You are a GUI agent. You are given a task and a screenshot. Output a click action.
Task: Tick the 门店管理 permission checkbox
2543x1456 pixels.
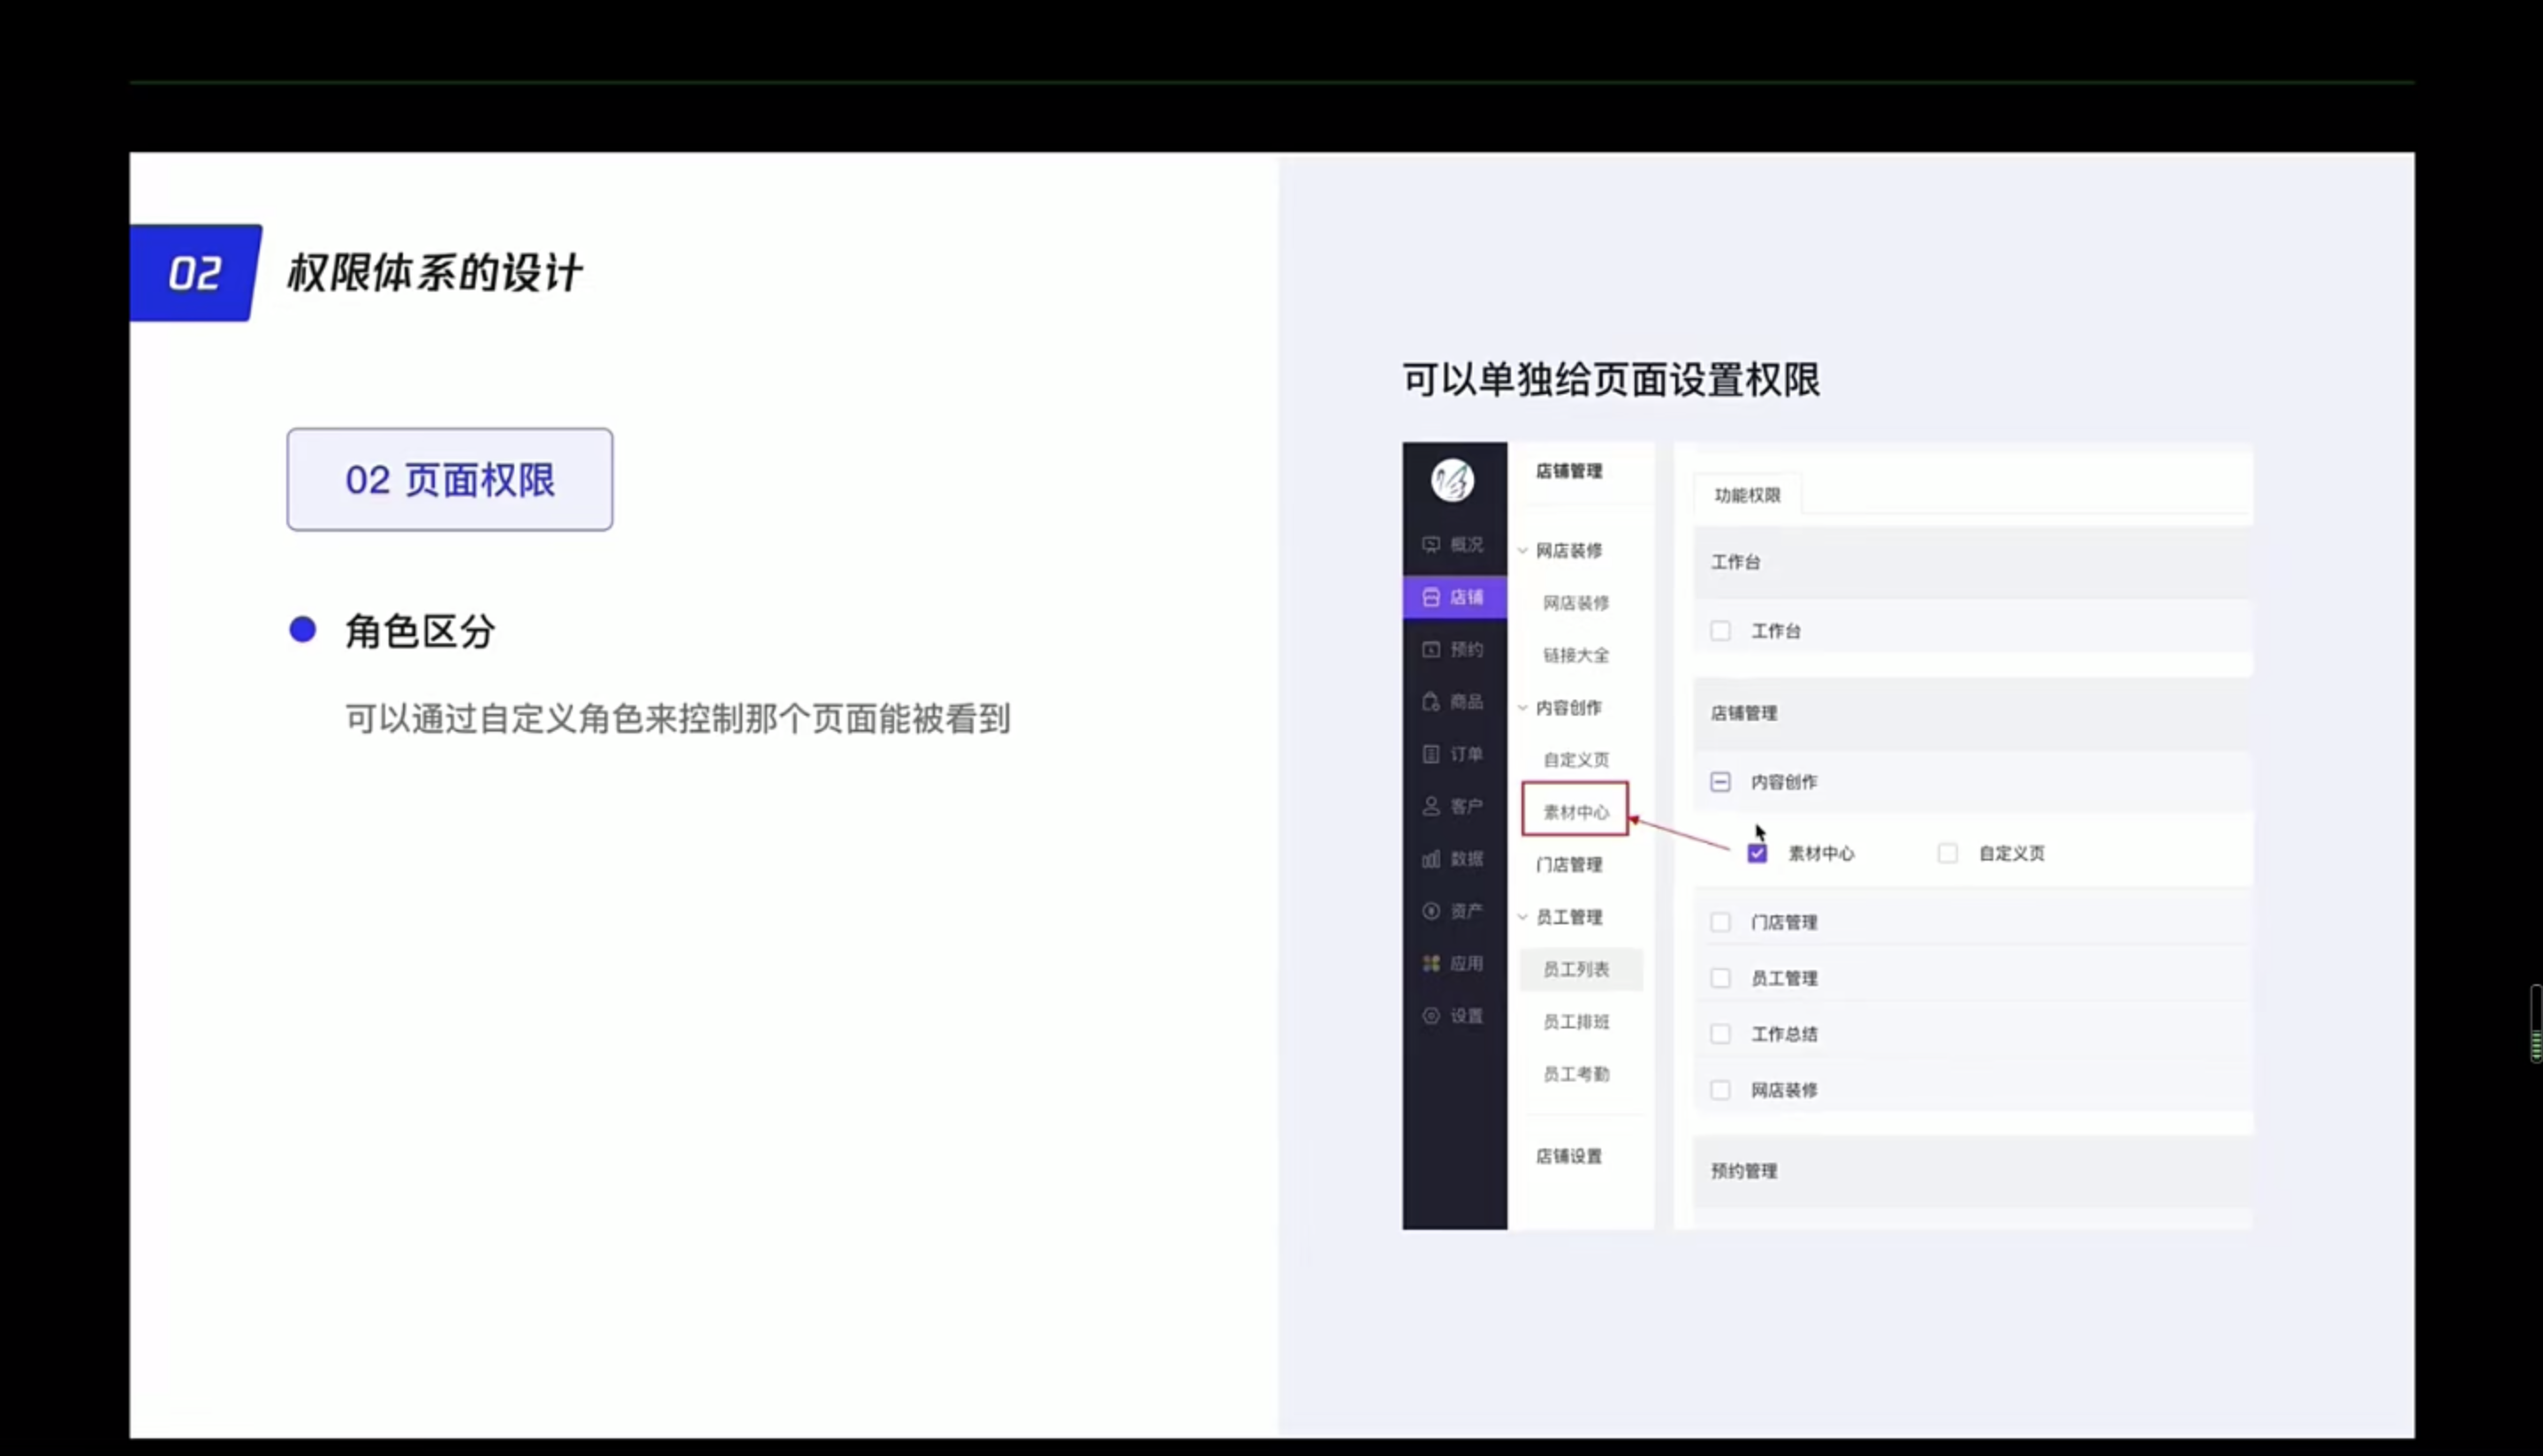pyautogui.click(x=1720, y=922)
